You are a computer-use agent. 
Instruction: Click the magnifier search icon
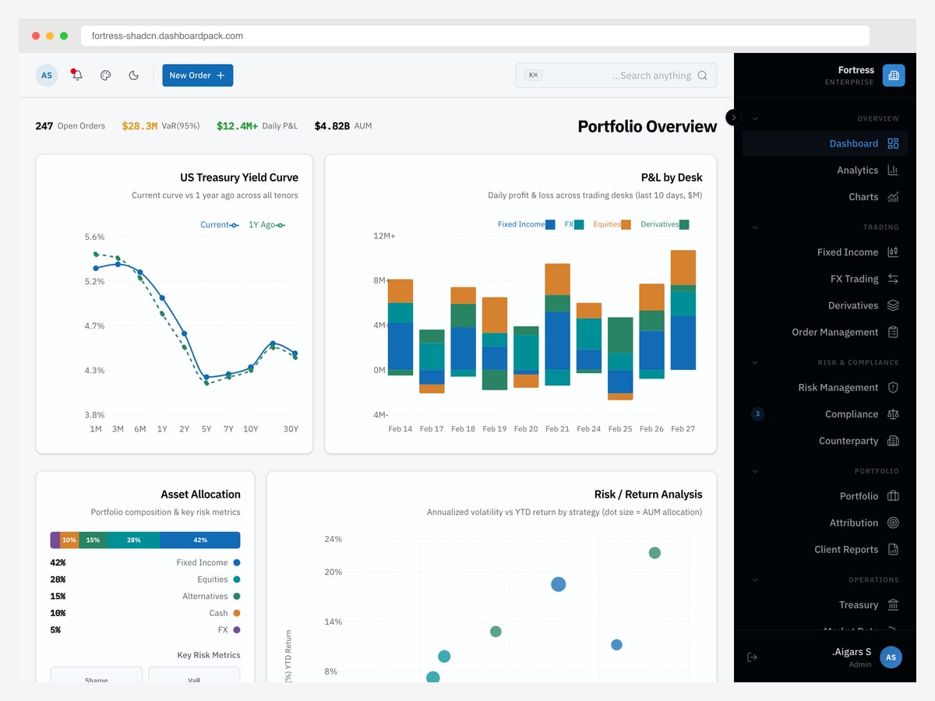pyautogui.click(x=702, y=76)
